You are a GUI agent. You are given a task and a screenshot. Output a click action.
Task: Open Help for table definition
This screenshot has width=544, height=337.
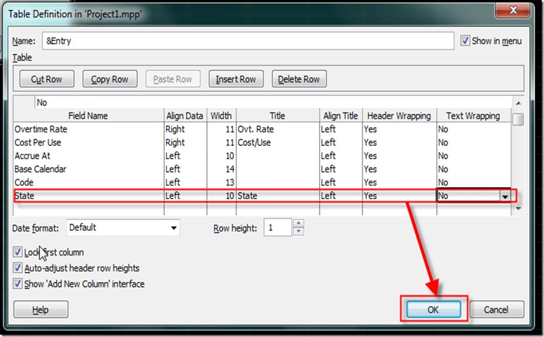click(40, 309)
